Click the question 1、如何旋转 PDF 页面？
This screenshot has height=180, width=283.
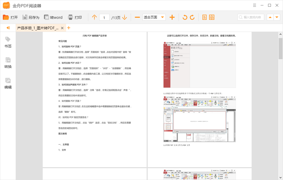coord(70,47)
